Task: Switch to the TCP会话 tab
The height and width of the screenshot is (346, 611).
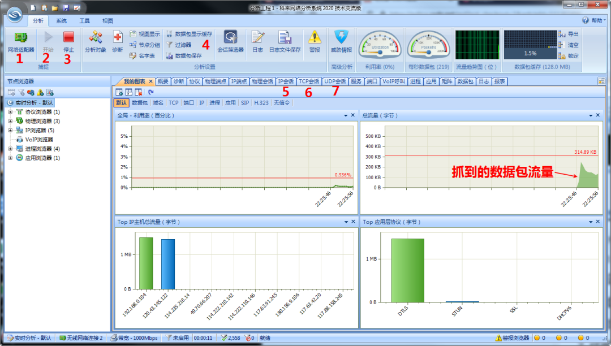Action: point(309,81)
